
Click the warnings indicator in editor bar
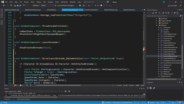click(21, 85)
